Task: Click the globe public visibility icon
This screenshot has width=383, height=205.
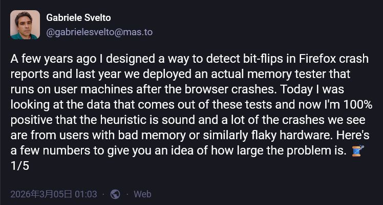Action: pos(115,194)
